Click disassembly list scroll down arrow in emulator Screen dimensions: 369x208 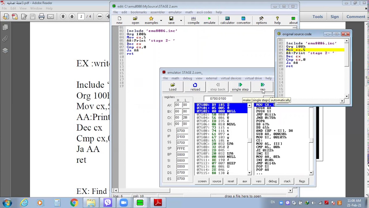tap(311, 173)
